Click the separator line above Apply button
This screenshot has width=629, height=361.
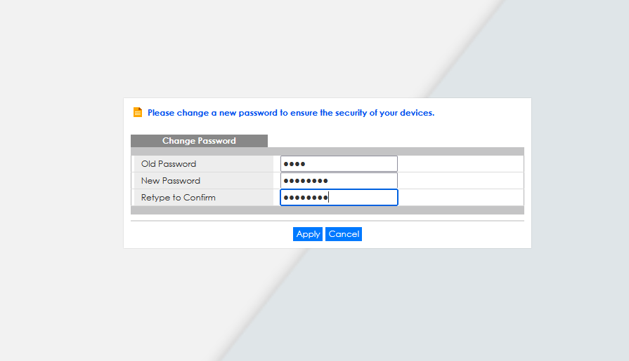point(328,221)
